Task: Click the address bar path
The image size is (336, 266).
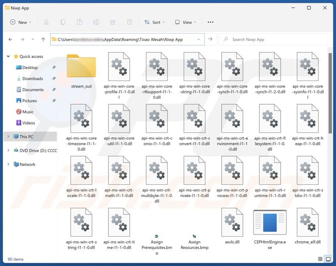Action: coord(120,40)
